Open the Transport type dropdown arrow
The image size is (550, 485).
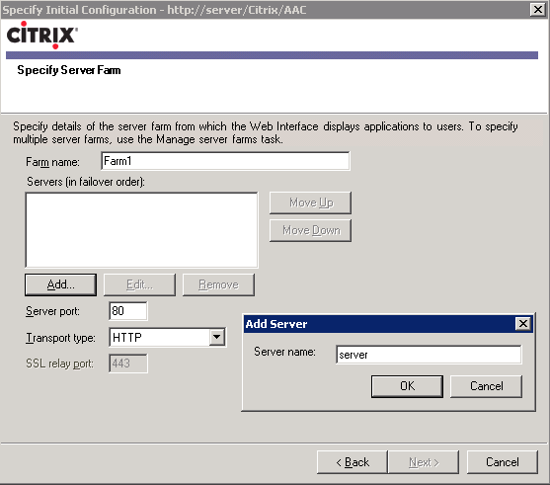(217, 337)
